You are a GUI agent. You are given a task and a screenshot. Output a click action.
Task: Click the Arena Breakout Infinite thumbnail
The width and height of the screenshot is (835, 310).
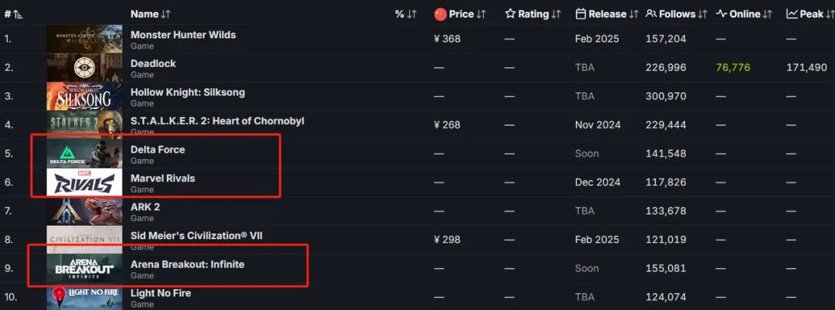[x=84, y=269]
